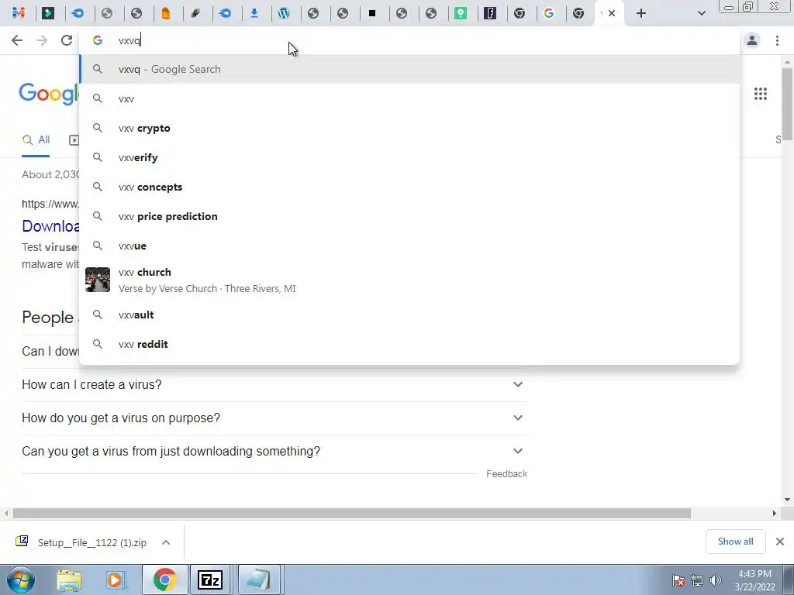The image size is (794, 595).
Task: Go forward with the forward arrow
Action: (x=42, y=40)
